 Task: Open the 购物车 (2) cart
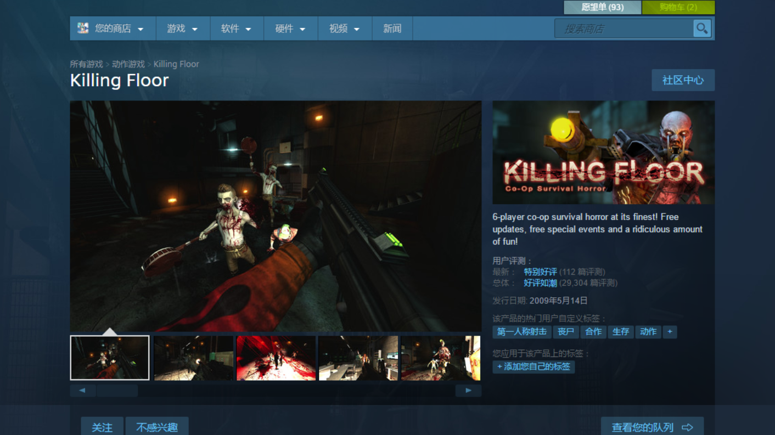[x=678, y=7]
